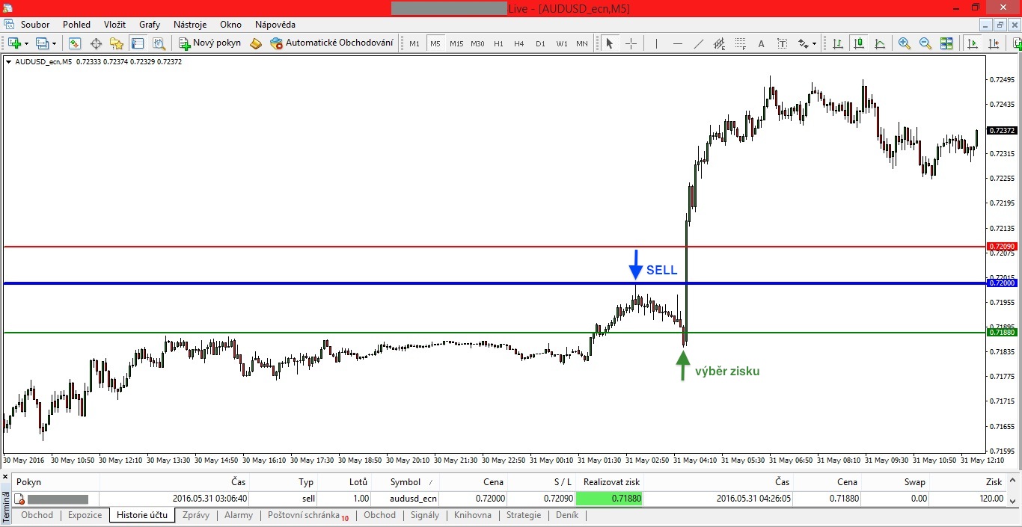Select the text label tool
Viewport: 1022px width, 527px height.
(761, 43)
